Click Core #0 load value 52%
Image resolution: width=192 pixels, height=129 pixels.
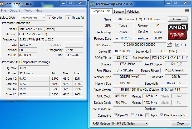[77, 79]
